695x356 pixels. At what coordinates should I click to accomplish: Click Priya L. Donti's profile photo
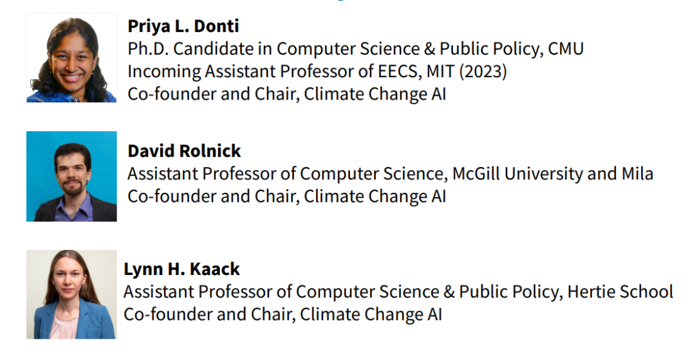tap(71, 58)
